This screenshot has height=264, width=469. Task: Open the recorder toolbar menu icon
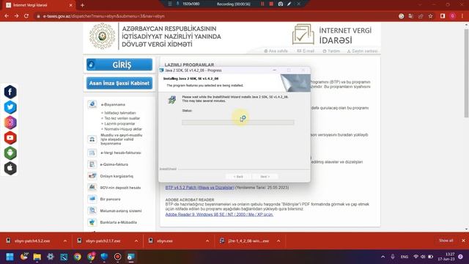(169, 4)
